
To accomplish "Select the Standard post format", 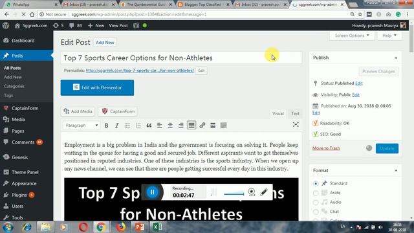I will point(316,184).
